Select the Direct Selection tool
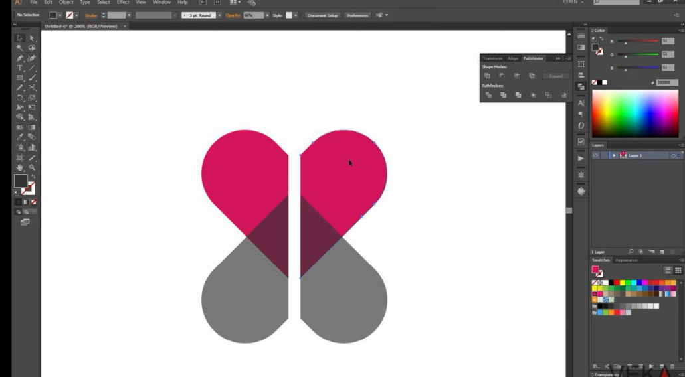685x377 pixels. (x=32, y=38)
